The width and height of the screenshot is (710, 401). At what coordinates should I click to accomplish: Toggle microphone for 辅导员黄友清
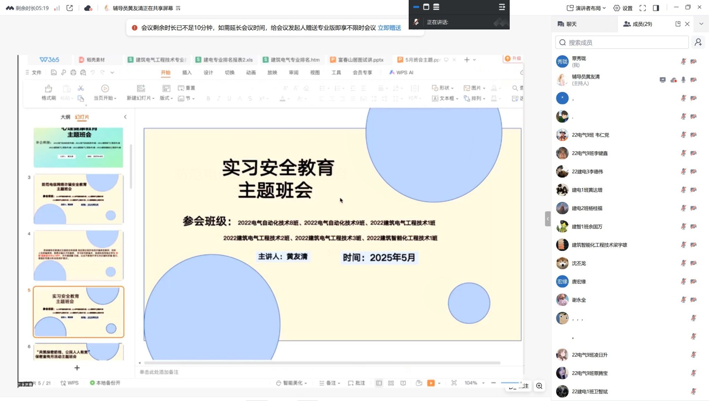[683, 80]
